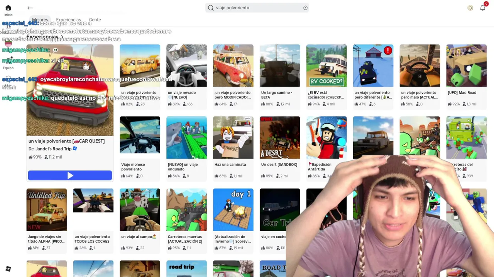
Task: Click 'un viaje nevado [NUEVO]' title text
Action: click(182, 95)
